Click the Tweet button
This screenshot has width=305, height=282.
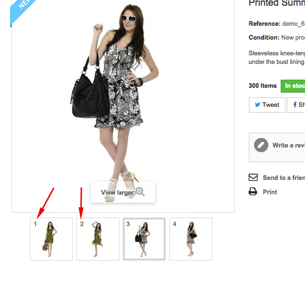pyautogui.click(x=267, y=105)
